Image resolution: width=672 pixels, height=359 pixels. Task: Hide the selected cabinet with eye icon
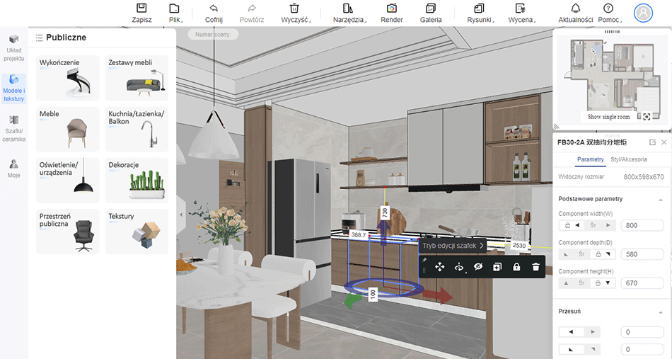478,267
